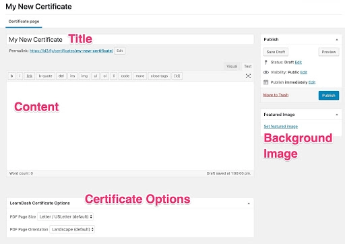Insert b-quote tag
The image size is (345, 244).
(45, 76)
